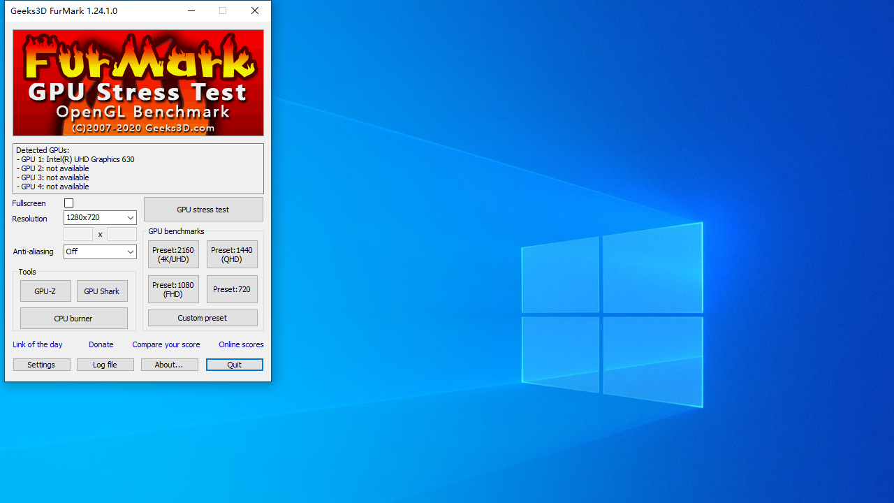Click the Custom preset button
Image resolution: width=894 pixels, height=503 pixels.
point(203,318)
